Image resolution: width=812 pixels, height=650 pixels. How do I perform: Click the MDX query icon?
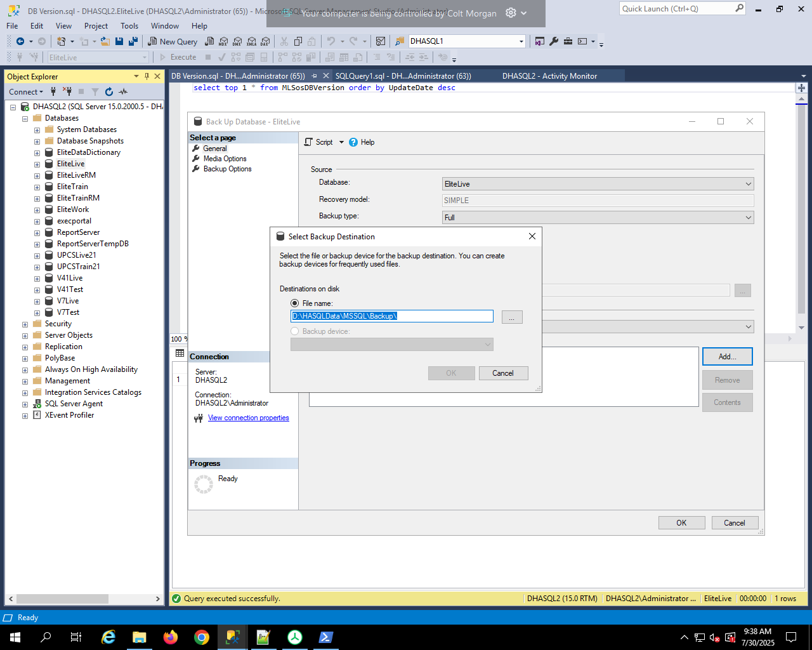pos(223,41)
